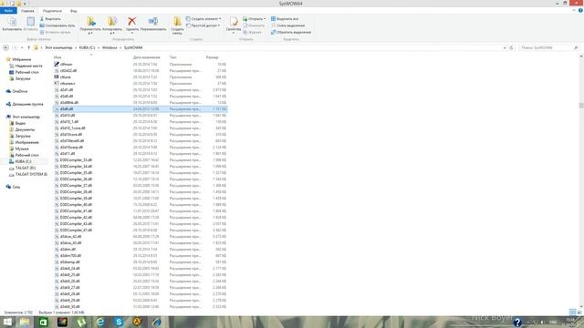Sort by the Размер (Size) column header
The height and width of the screenshot is (328, 584).
(x=212, y=57)
